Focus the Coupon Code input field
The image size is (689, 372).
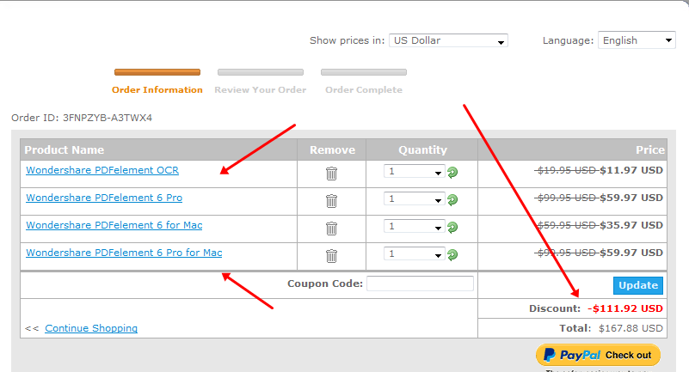coord(420,284)
